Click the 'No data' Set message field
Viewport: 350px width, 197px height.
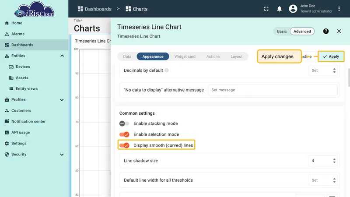(273, 90)
